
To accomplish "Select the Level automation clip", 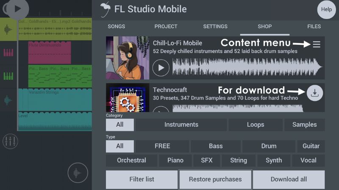I will [55, 122].
